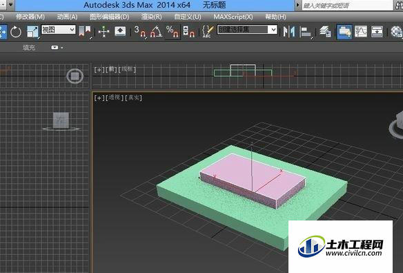The width and height of the screenshot is (403, 273).
Task: Toggle the Angle Snap button
Action: 156,32
